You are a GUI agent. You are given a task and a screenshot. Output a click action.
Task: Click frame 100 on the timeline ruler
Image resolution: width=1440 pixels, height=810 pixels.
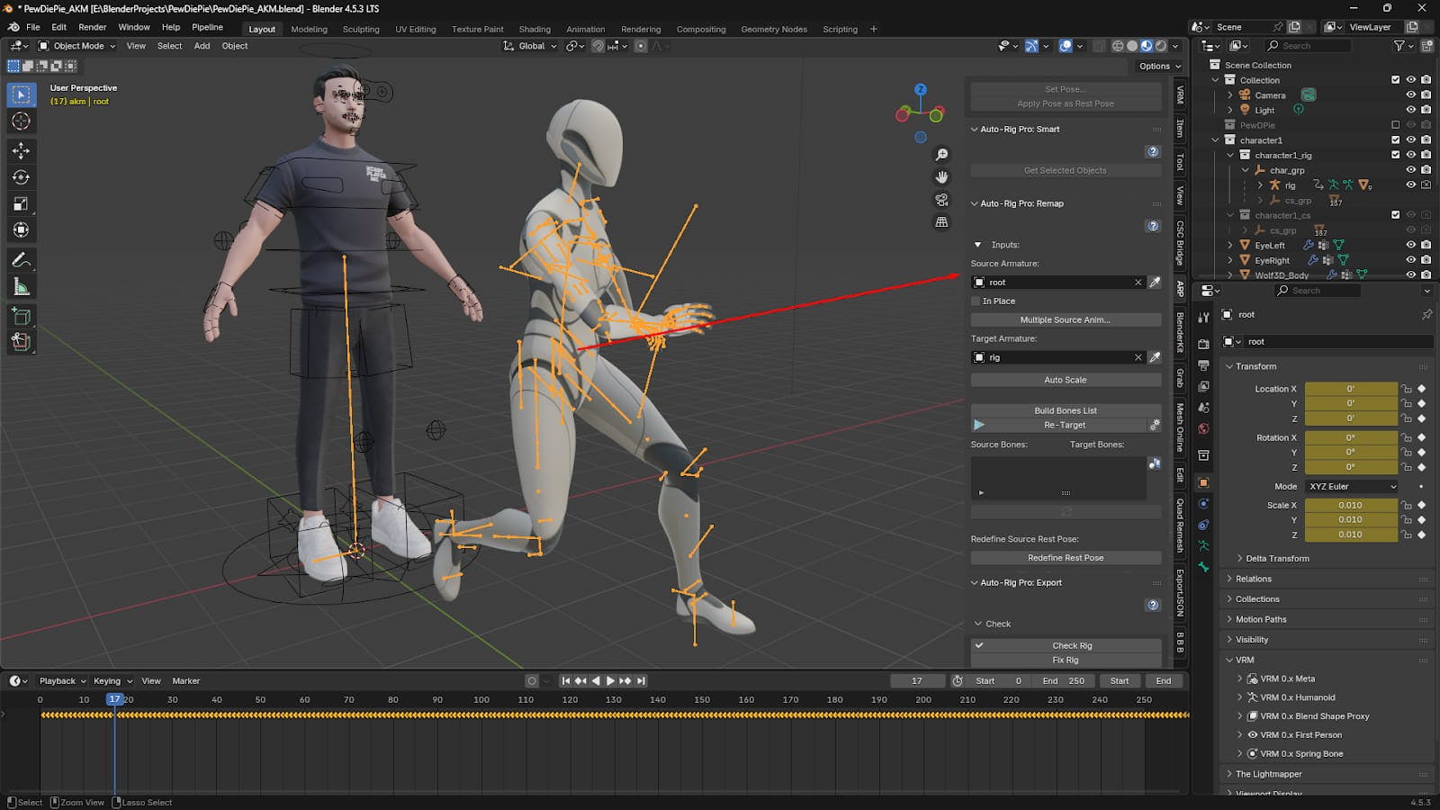(481, 699)
